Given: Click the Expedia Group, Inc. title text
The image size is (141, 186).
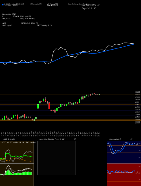Looking at the screenshot, I should (x=74, y=4).
